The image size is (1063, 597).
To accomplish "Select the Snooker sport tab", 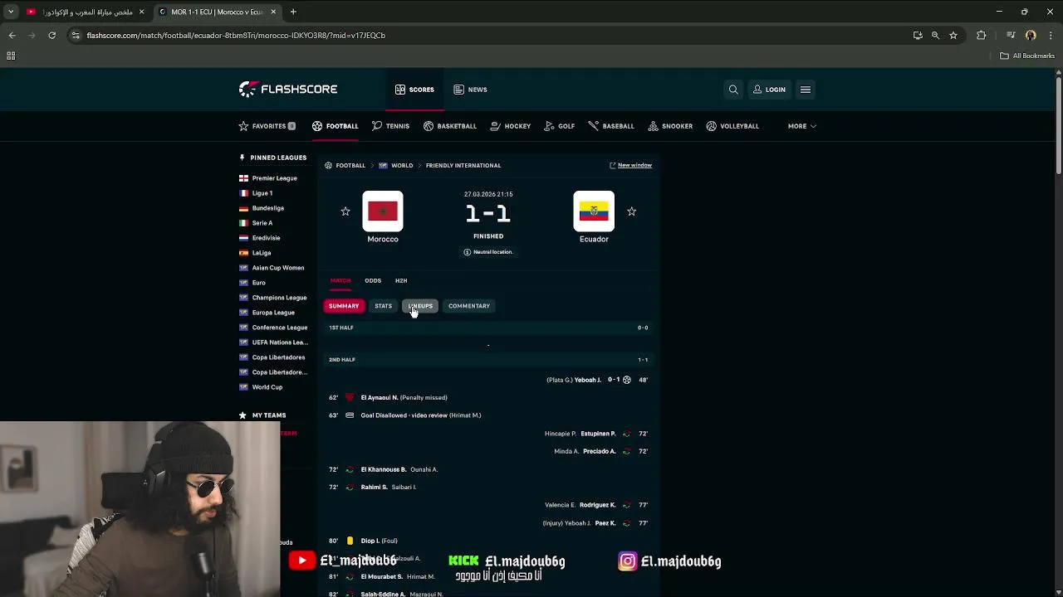I will click(670, 126).
